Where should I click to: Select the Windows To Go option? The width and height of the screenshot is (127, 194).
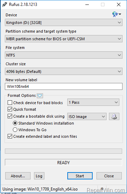(15, 130)
